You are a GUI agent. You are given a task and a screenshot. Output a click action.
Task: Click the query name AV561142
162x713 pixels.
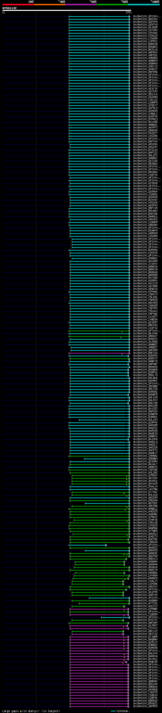tap(9, 8)
